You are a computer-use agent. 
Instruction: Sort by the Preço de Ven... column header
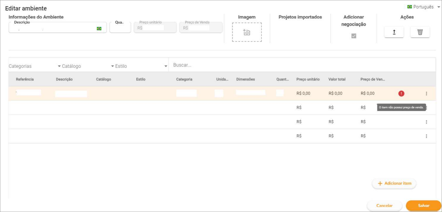(373, 79)
